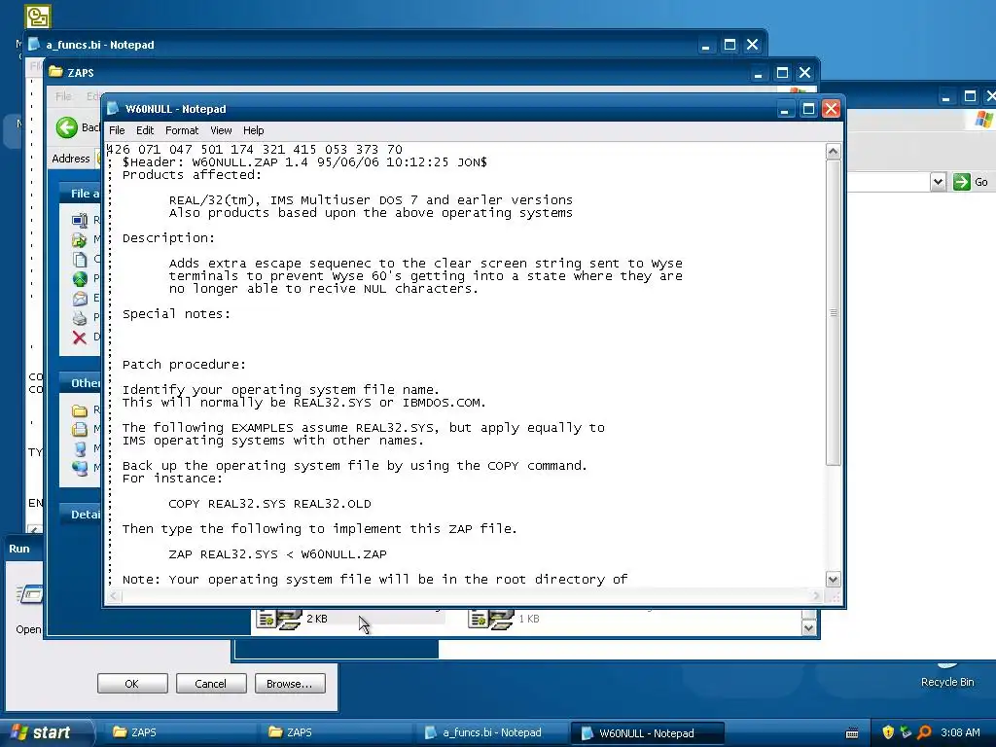
Task: Click the Copy file icon in ZAPS sidebar
Action: [80, 259]
